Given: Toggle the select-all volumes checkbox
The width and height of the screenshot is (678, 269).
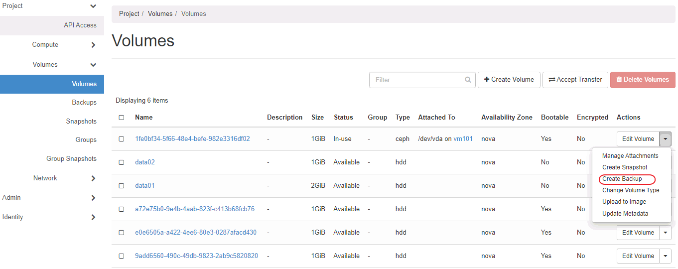Looking at the screenshot, I should tap(122, 118).
